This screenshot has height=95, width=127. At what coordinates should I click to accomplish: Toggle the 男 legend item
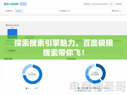point(36,88)
